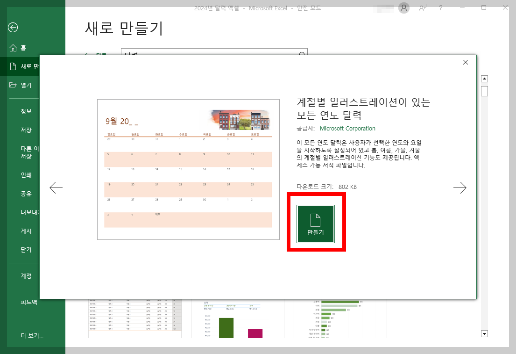Click the back arrow to exit Backstage view
516x354 pixels.
coord(14,28)
